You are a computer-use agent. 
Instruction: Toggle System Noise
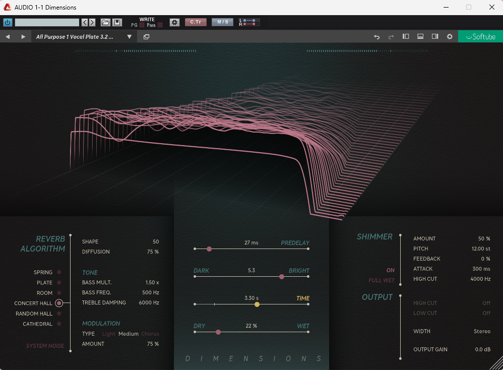tap(45, 346)
